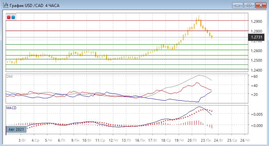The width and height of the screenshot is (269, 146).
Task: Click the Авг 2021 month label
Action: [16, 129]
